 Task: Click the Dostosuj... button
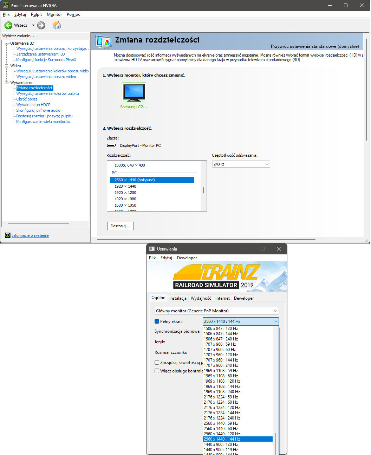point(120,226)
